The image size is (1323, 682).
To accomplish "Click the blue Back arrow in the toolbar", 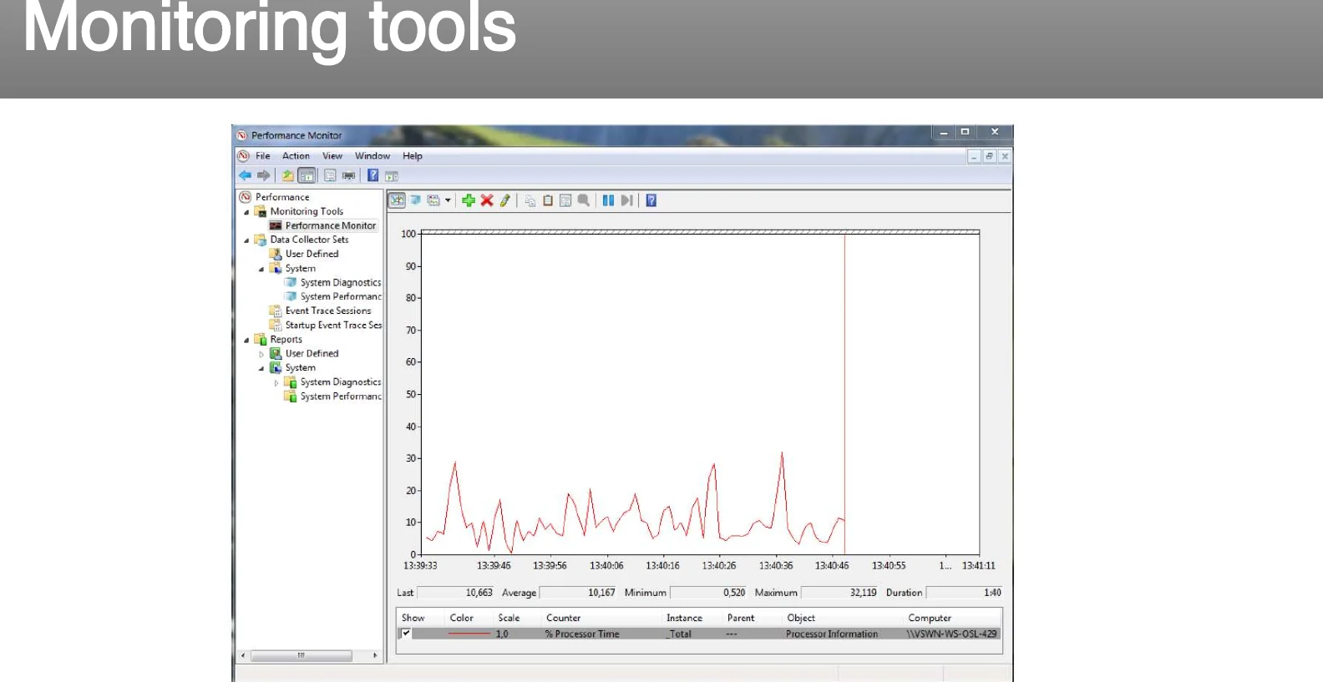I will tap(245, 175).
